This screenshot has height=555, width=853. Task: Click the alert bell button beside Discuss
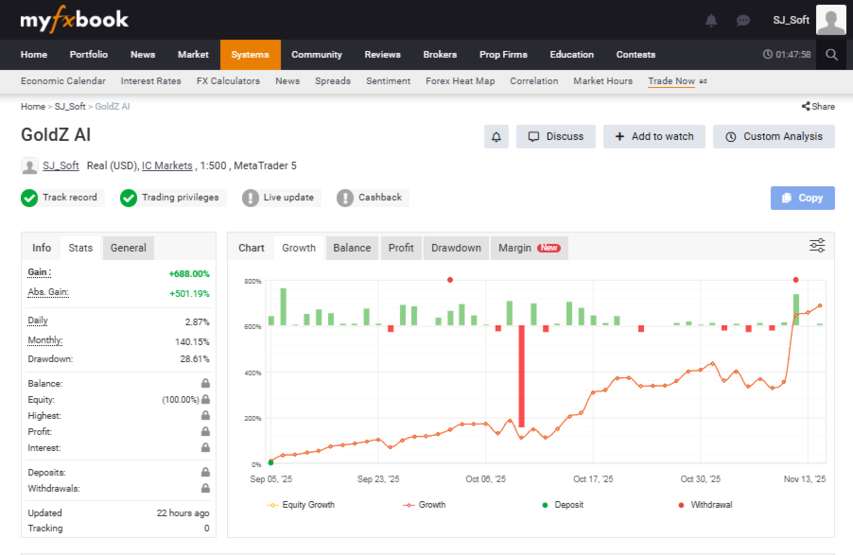tap(496, 136)
